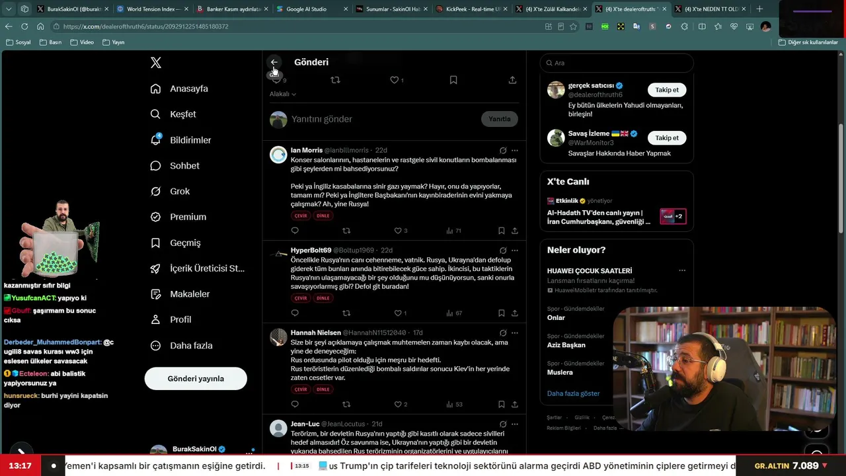Open the new tab plus button
846x476 pixels.
tap(759, 9)
